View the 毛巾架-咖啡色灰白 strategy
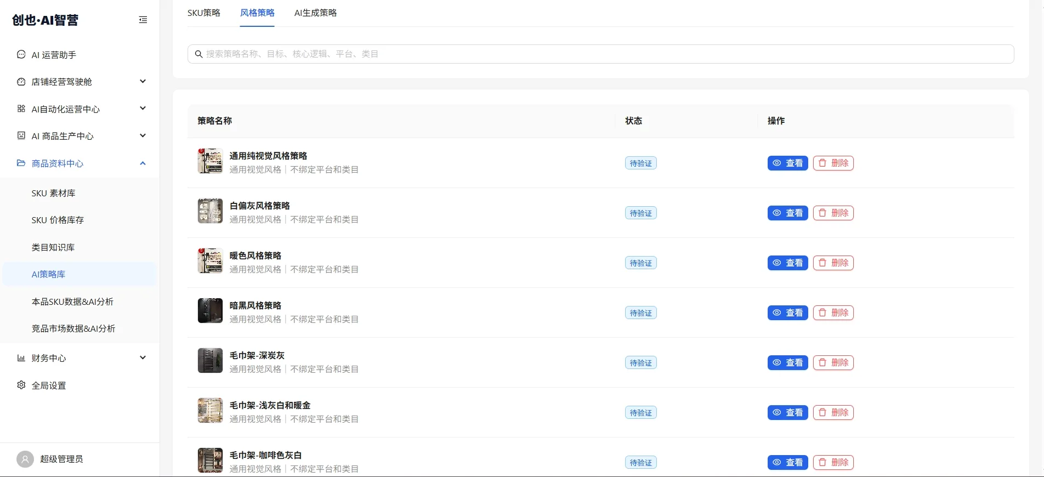 coord(787,462)
